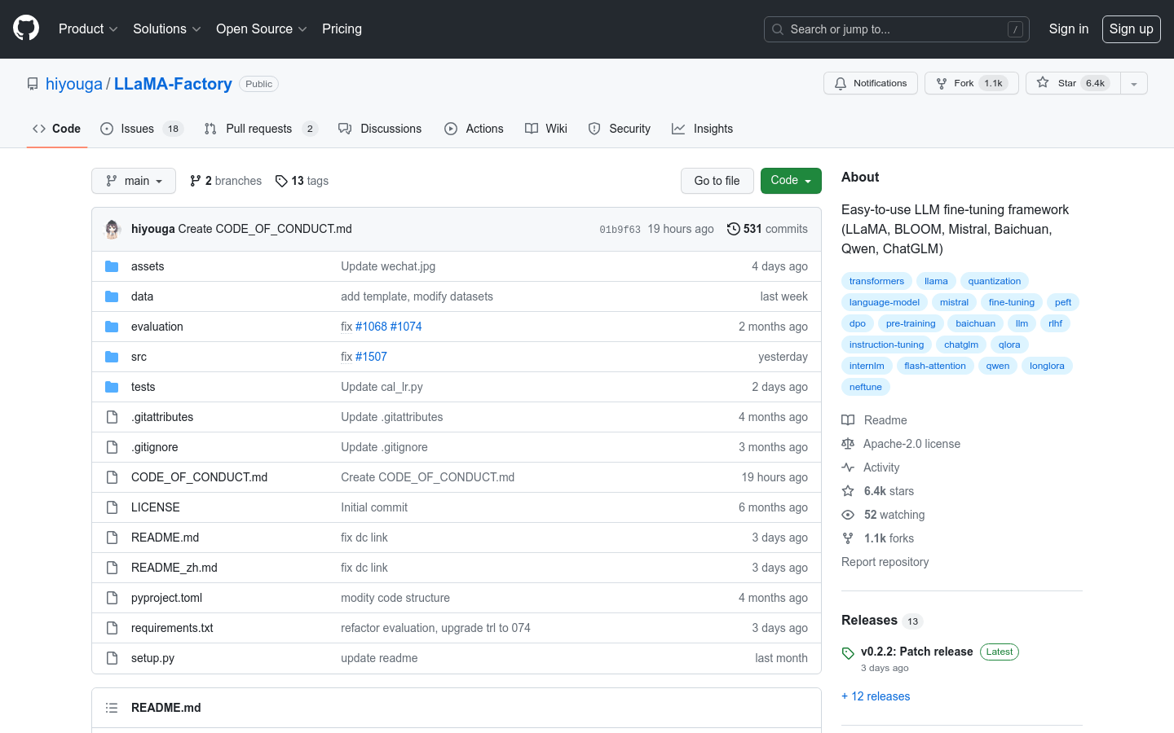The height and width of the screenshot is (733, 1174).
Task: Open issue #1507 link
Action: 371,357
